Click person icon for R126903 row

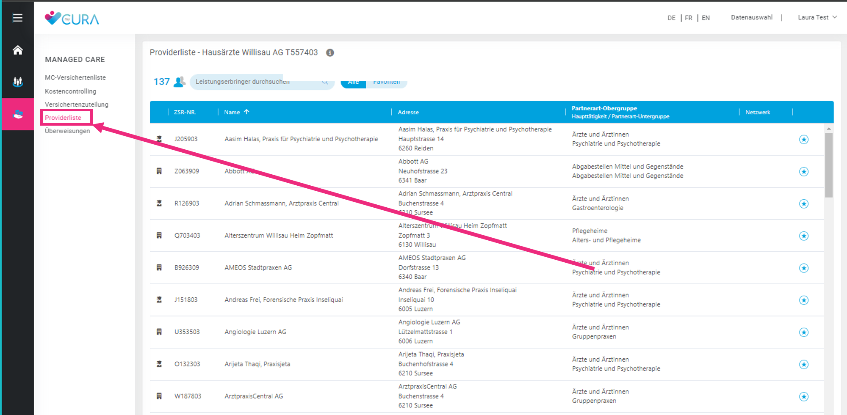tap(159, 203)
